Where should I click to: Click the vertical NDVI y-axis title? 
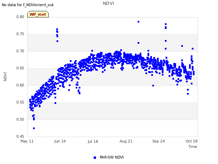[x=5, y=77]
